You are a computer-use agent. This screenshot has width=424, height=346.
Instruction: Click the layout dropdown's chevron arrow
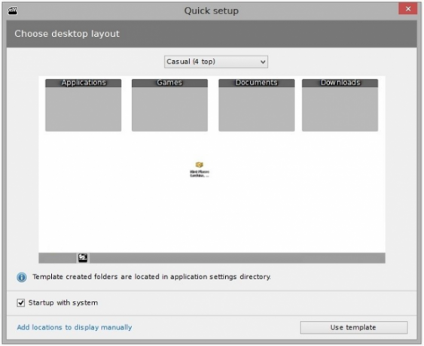coord(263,62)
